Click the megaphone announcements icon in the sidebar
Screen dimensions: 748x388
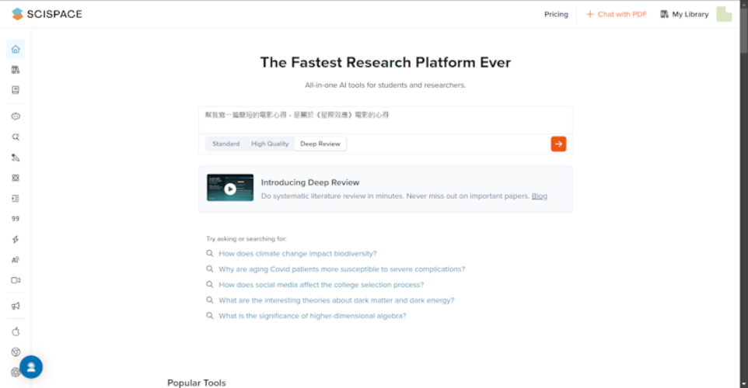16,307
